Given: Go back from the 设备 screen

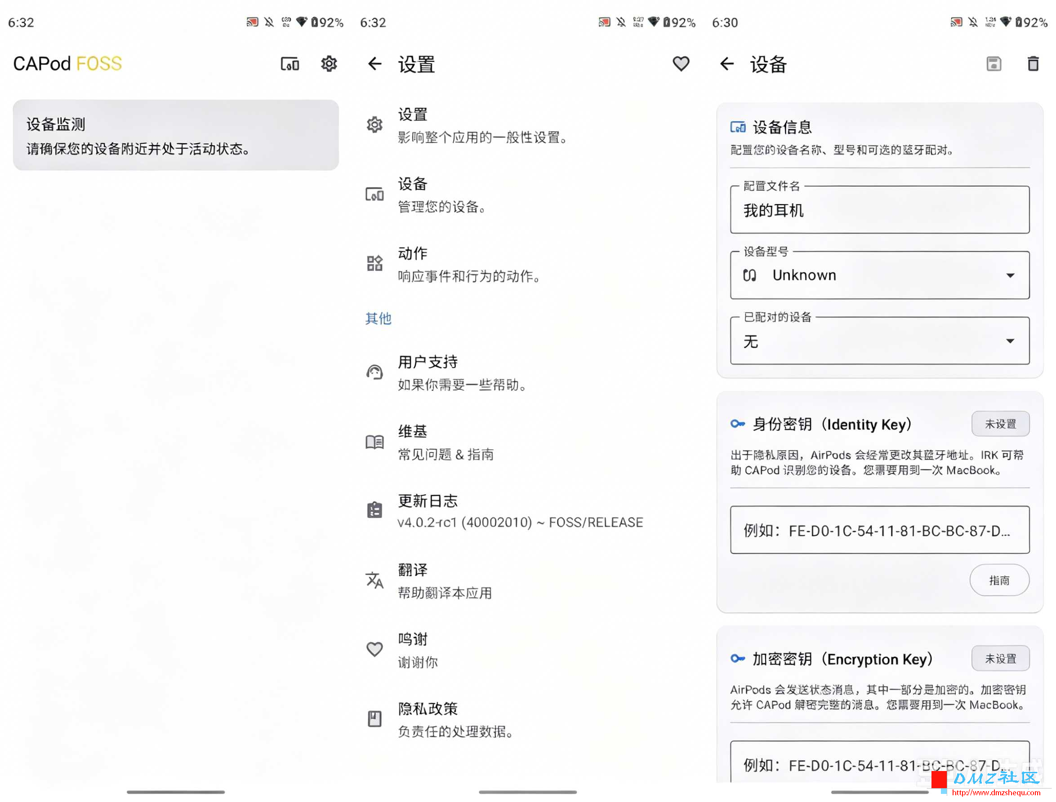Looking at the screenshot, I should coord(727,64).
